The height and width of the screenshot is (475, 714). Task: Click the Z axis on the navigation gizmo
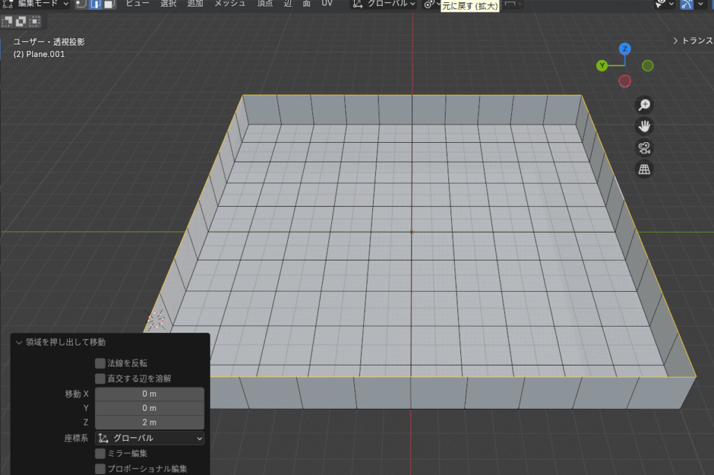(625, 49)
